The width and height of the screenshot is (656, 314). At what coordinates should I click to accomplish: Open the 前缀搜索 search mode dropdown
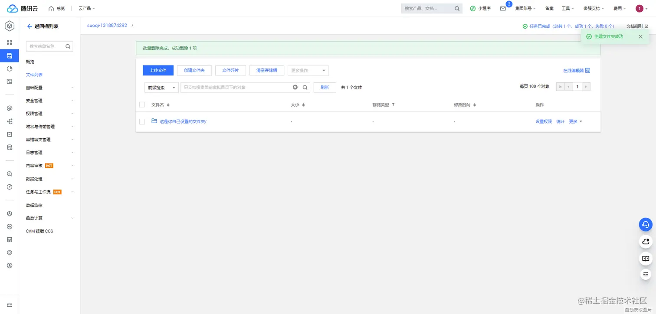click(x=161, y=87)
